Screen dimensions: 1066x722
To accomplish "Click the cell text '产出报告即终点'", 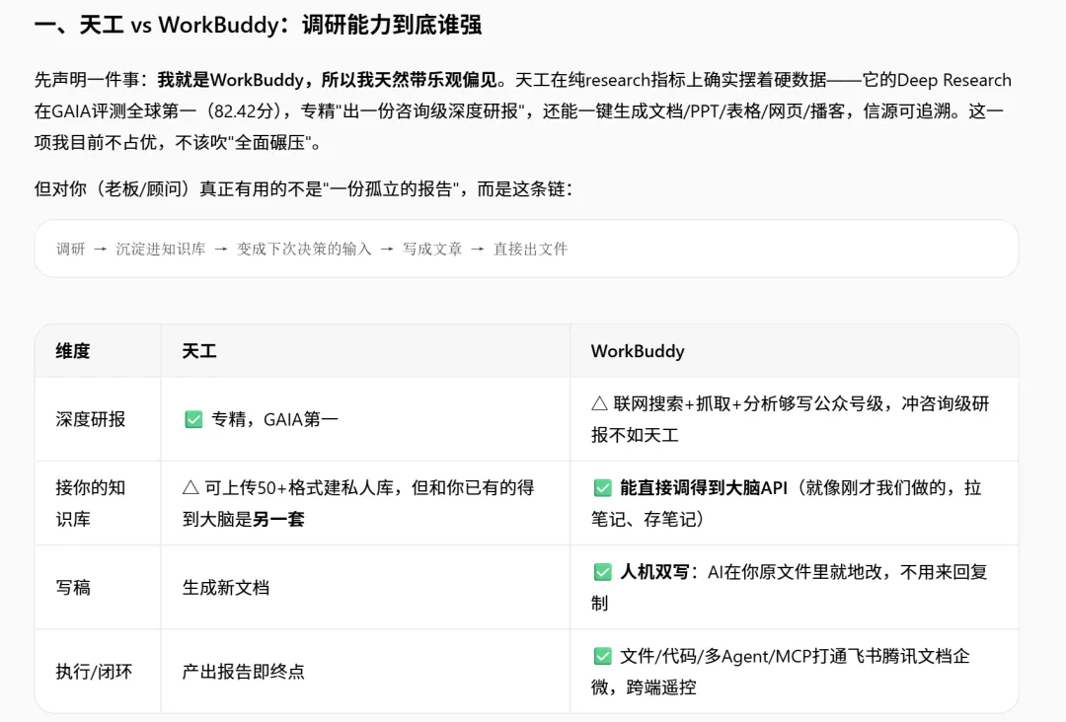I will [244, 672].
